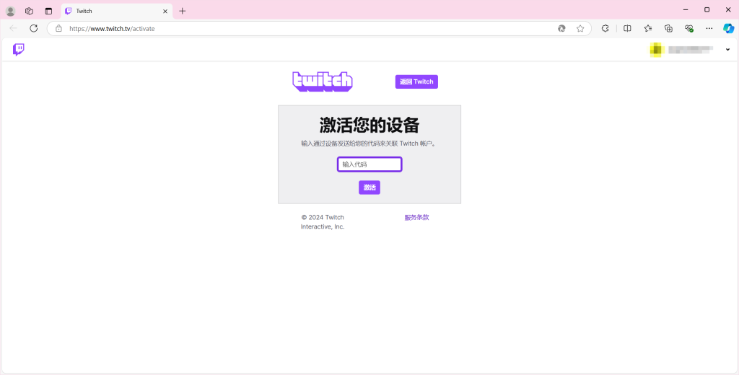Toggle split screen view icon

click(x=627, y=28)
